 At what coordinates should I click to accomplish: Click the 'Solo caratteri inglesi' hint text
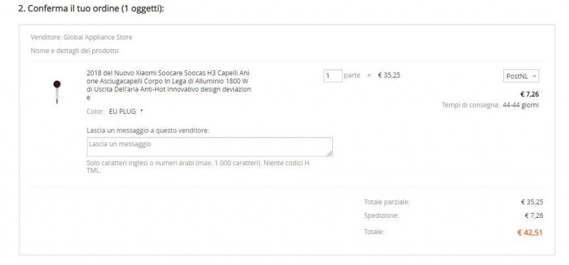point(198,167)
